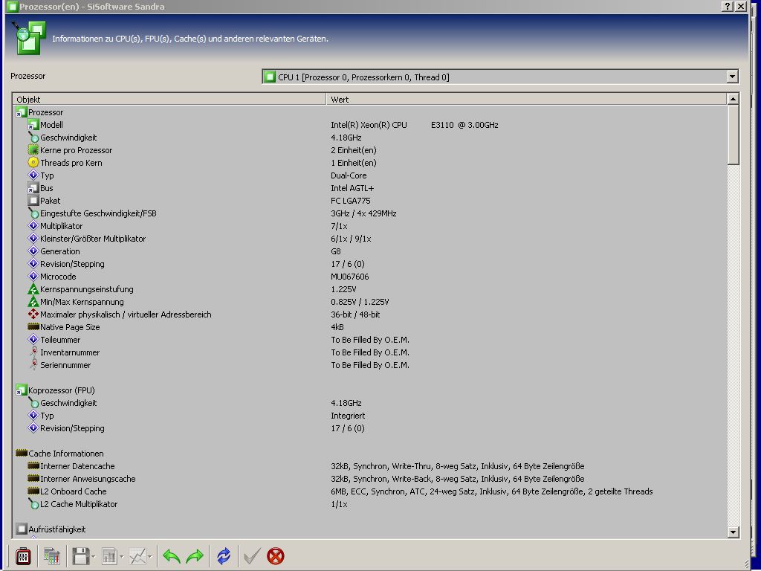The height and width of the screenshot is (571, 761).
Task: Click the bar chart report icon
Action: 109,556
